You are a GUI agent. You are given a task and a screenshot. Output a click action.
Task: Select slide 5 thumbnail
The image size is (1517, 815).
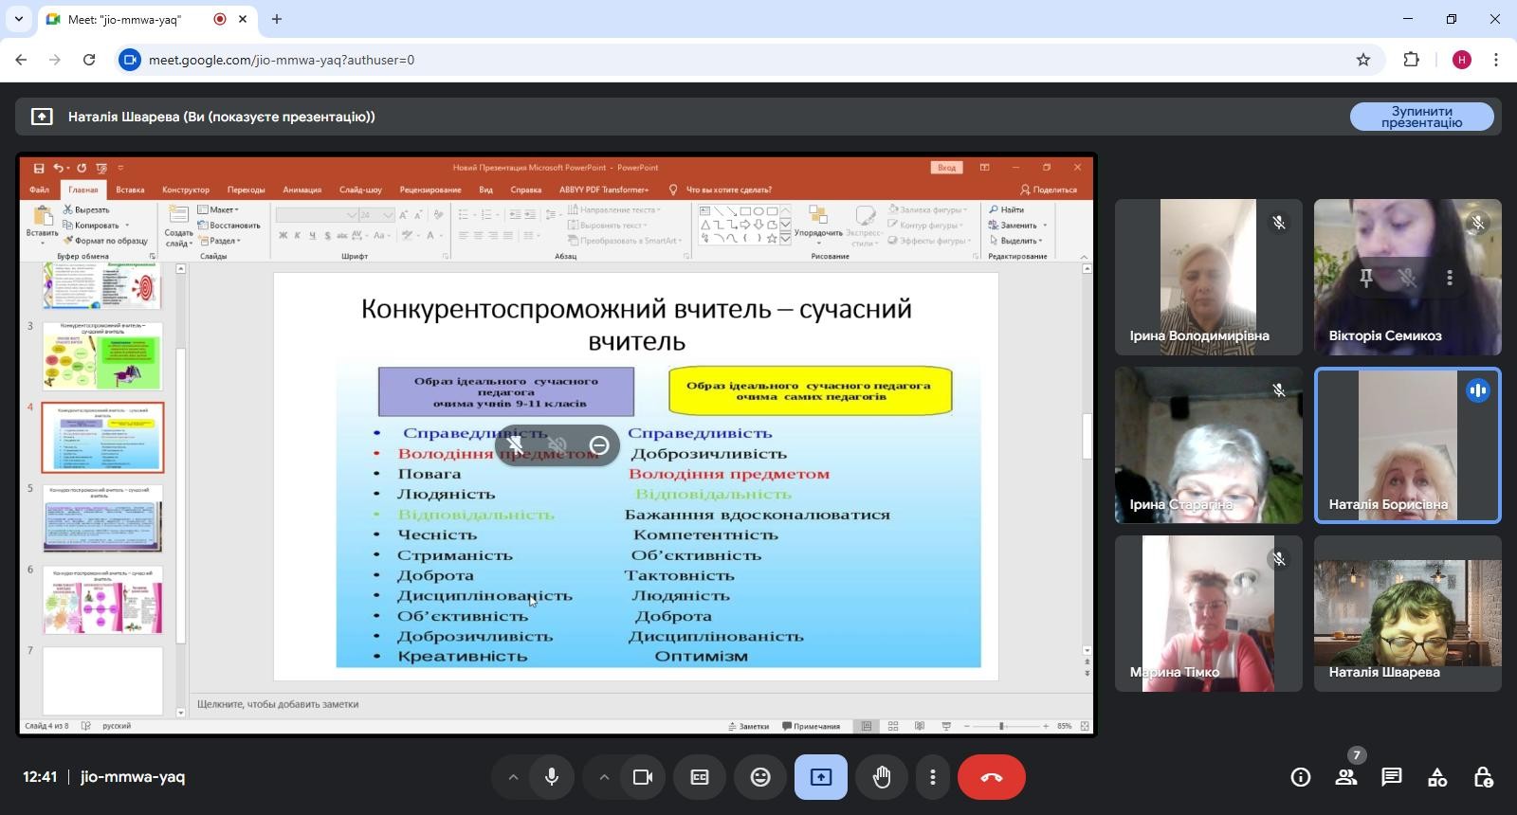[x=102, y=518]
